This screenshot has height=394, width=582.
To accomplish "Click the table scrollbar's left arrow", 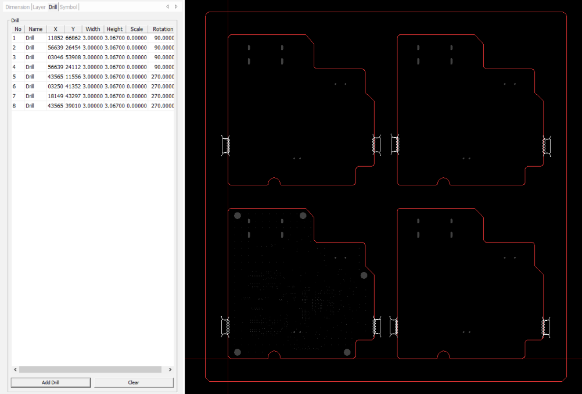I will click(15, 370).
